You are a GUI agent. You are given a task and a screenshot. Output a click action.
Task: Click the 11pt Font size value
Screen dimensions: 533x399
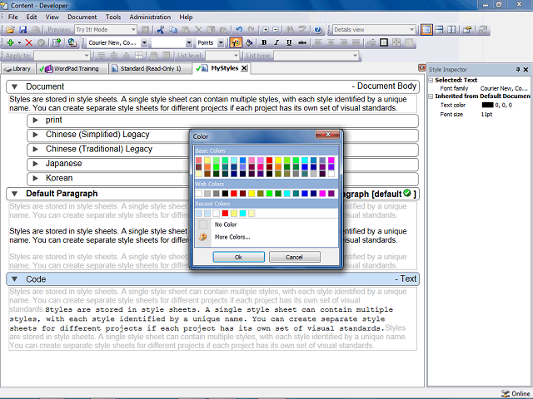click(486, 115)
